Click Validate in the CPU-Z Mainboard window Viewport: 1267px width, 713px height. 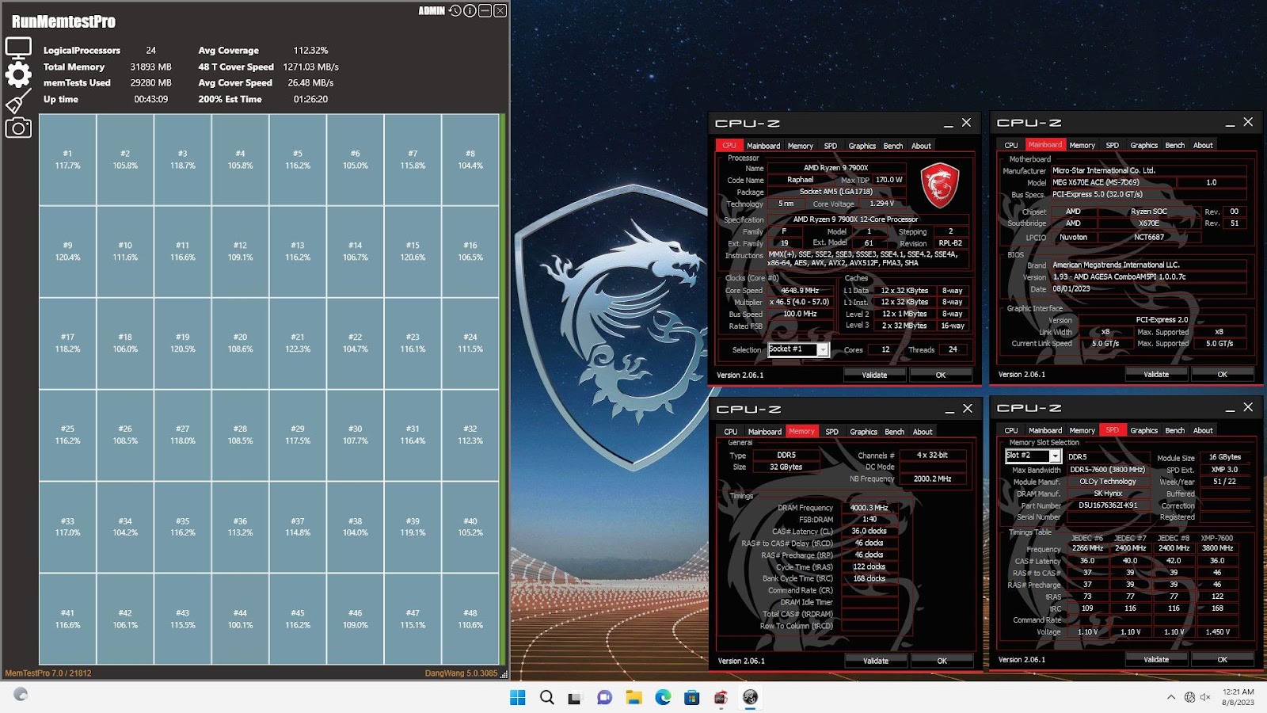[1156, 374]
